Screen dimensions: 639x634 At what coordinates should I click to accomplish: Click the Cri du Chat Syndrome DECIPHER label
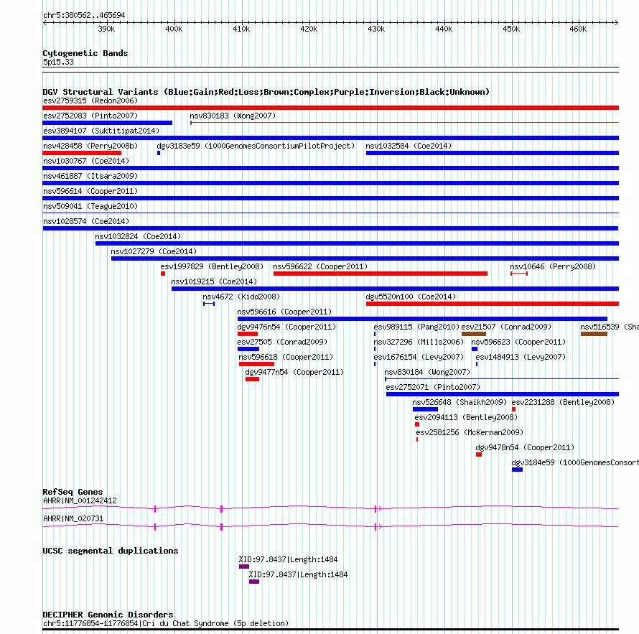[x=166, y=623]
